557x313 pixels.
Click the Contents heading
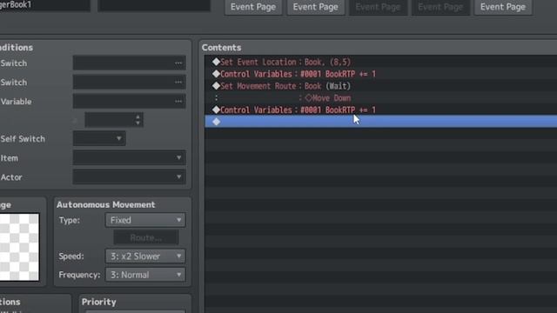point(221,48)
